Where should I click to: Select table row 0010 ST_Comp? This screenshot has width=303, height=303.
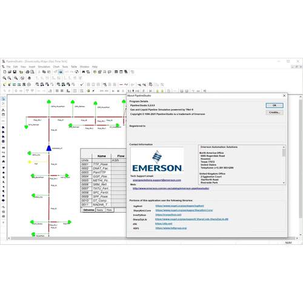coord(103,201)
